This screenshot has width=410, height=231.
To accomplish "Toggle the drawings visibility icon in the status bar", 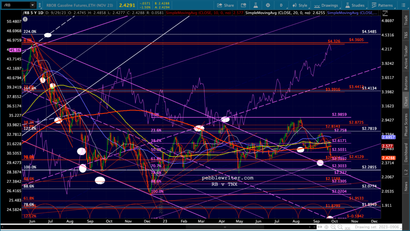I will click(x=348, y=227).
